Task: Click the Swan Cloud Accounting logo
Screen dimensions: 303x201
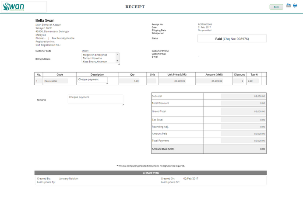Action: tap(14, 7)
